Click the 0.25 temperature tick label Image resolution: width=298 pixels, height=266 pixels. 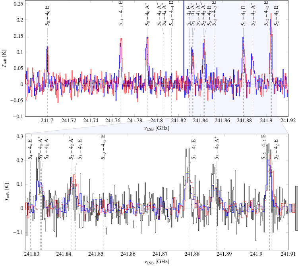(x=18, y=4)
